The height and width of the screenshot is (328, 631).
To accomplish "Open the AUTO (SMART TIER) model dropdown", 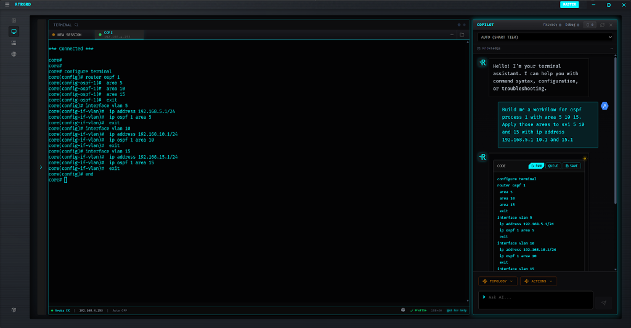I will tap(545, 37).
